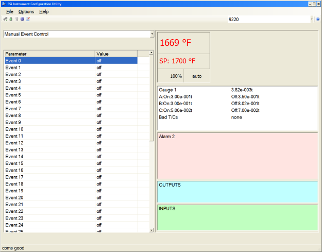Click the auto mode button
The height and width of the screenshot is (252, 322).
click(x=197, y=76)
